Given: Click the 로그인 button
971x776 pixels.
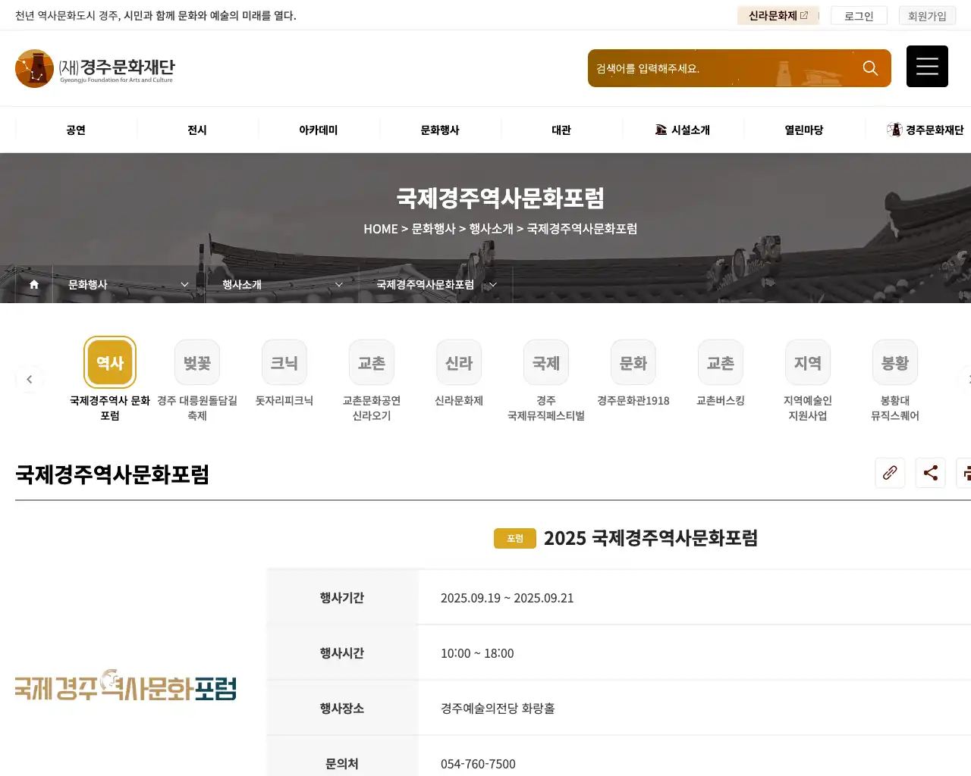Looking at the screenshot, I should coord(858,15).
